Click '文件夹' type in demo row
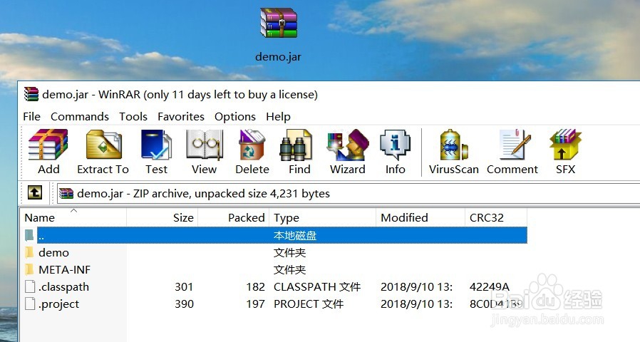 point(289,253)
